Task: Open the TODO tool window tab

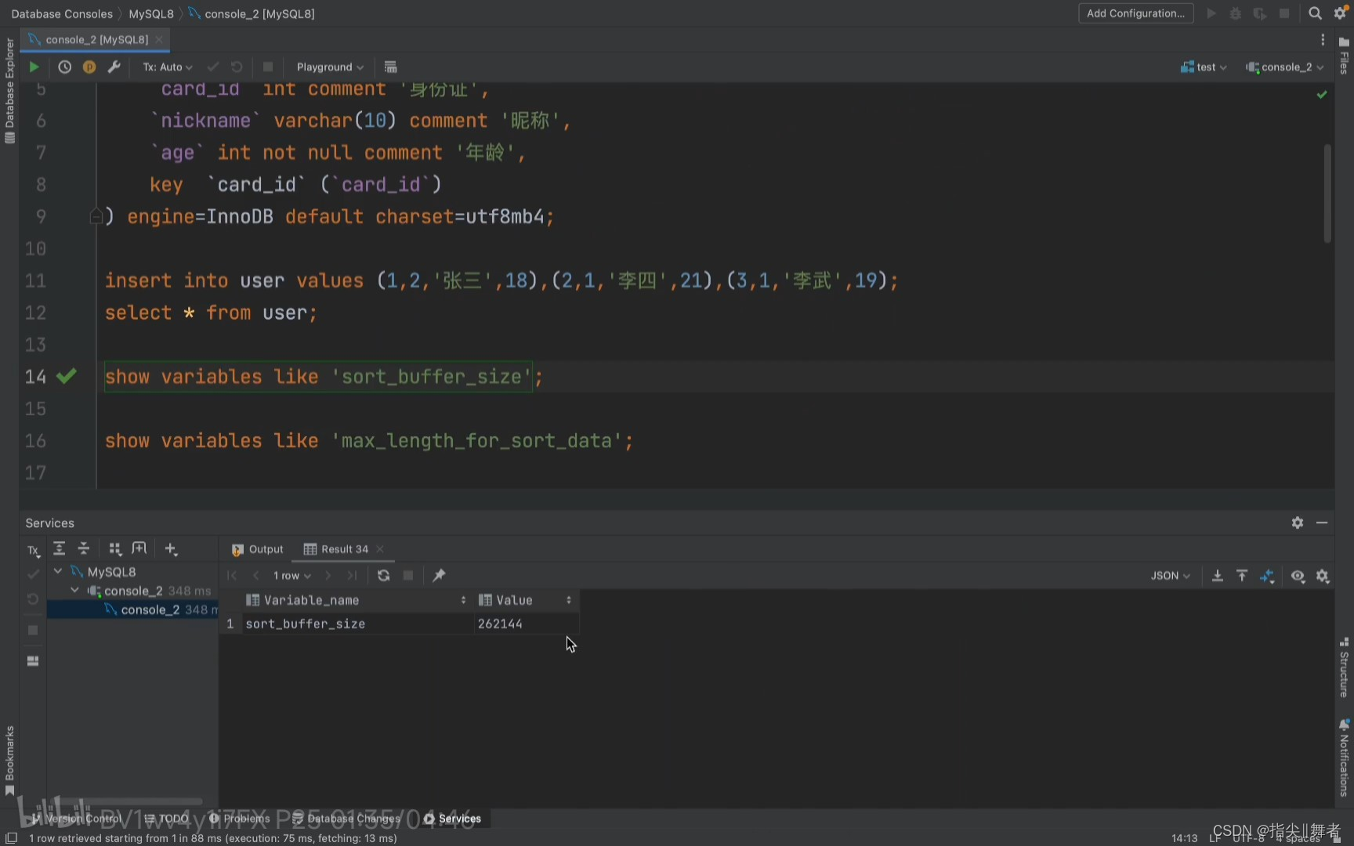Action: pos(166,819)
